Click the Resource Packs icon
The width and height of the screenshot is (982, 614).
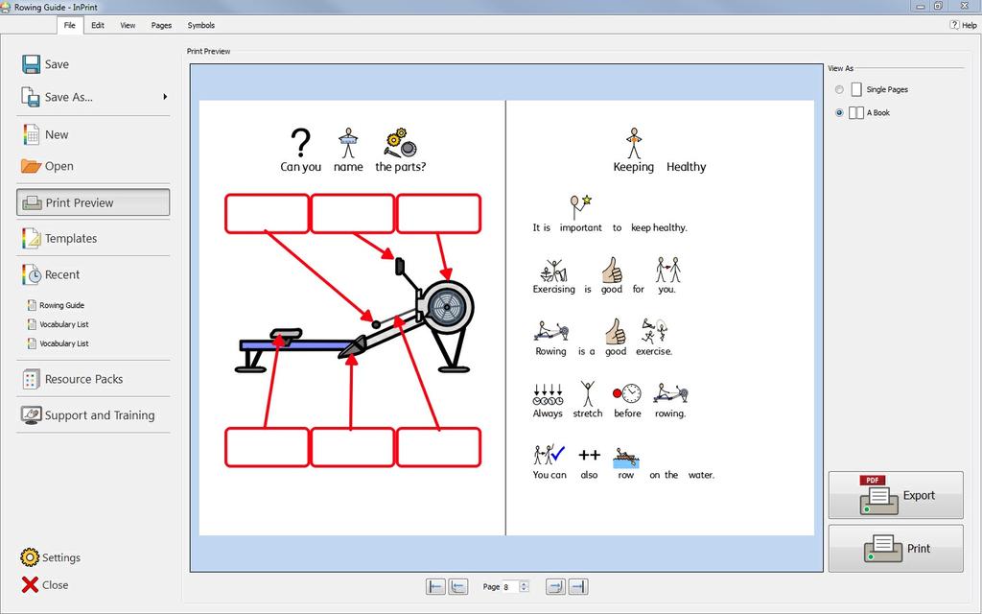31,379
